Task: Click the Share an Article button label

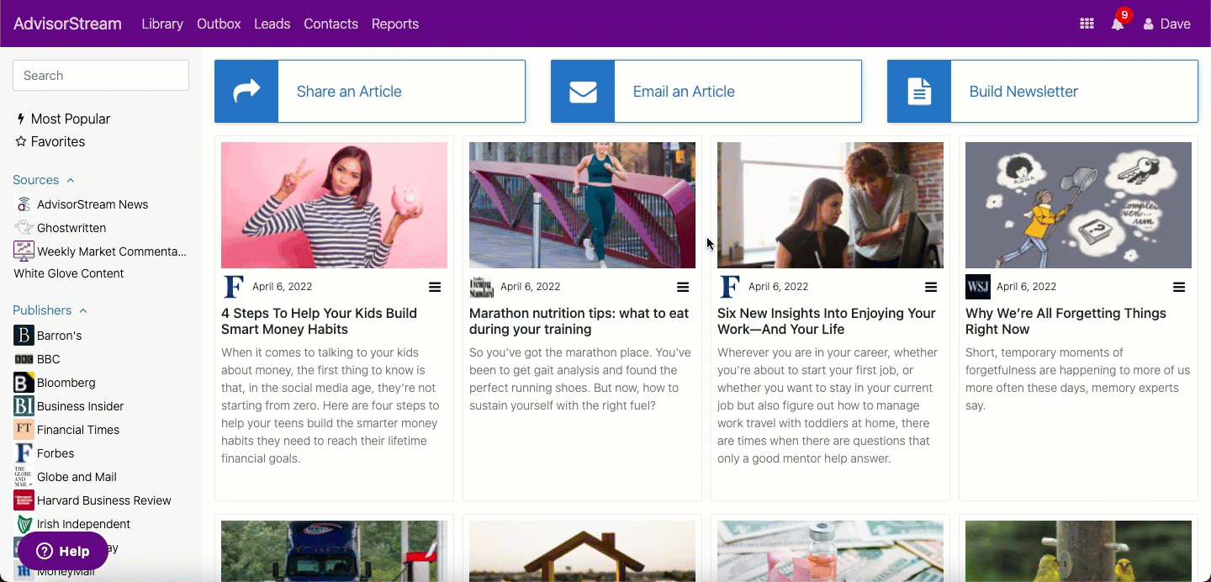Action: (x=349, y=92)
